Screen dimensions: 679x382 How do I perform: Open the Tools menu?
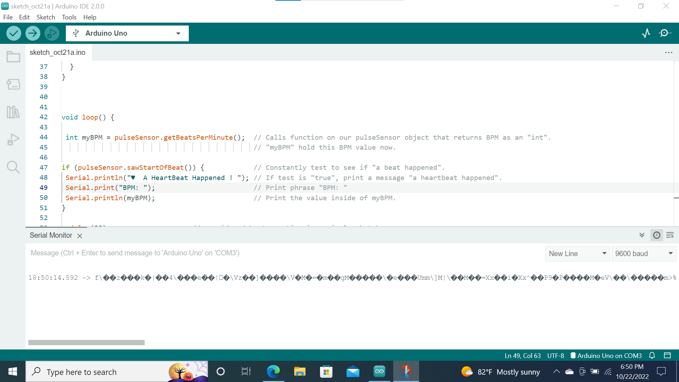(69, 17)
